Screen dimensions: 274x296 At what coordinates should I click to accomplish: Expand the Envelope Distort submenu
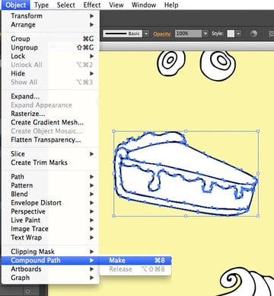click(50, 203)
